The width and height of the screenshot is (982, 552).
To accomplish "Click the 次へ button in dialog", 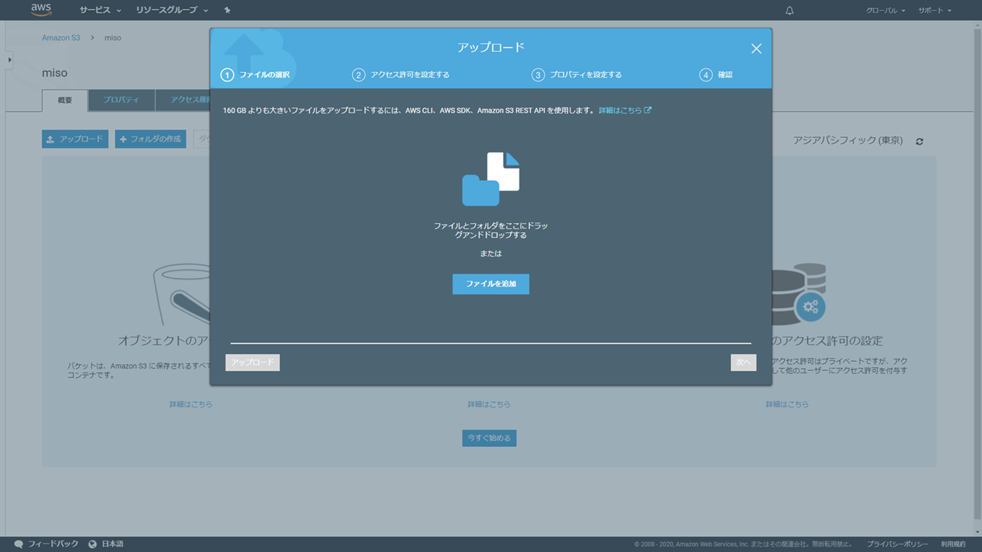I will (x=743, y=363).
